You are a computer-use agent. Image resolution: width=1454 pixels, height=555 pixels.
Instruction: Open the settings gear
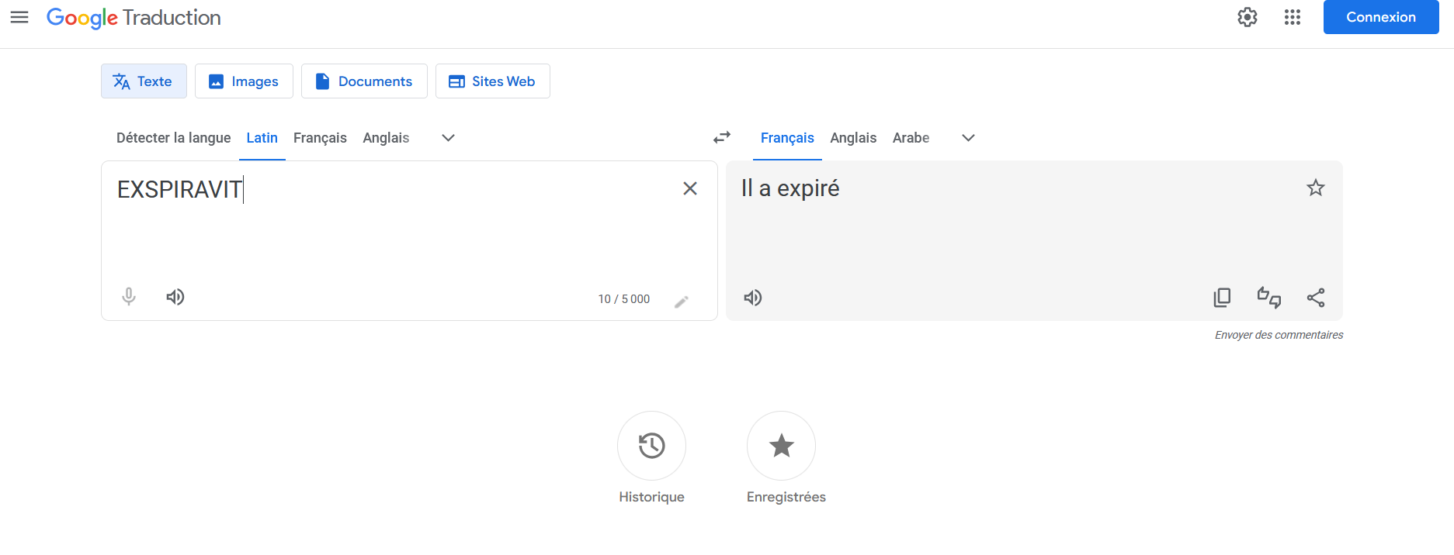[1248, 17]
